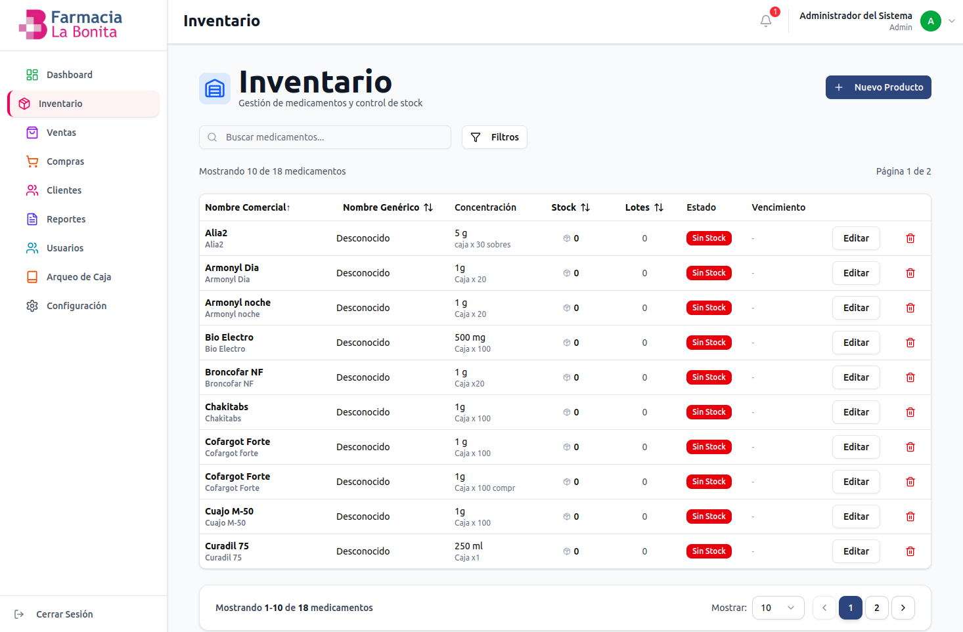
Task: Click the green user avatar icon
Action: coord(930,21)
